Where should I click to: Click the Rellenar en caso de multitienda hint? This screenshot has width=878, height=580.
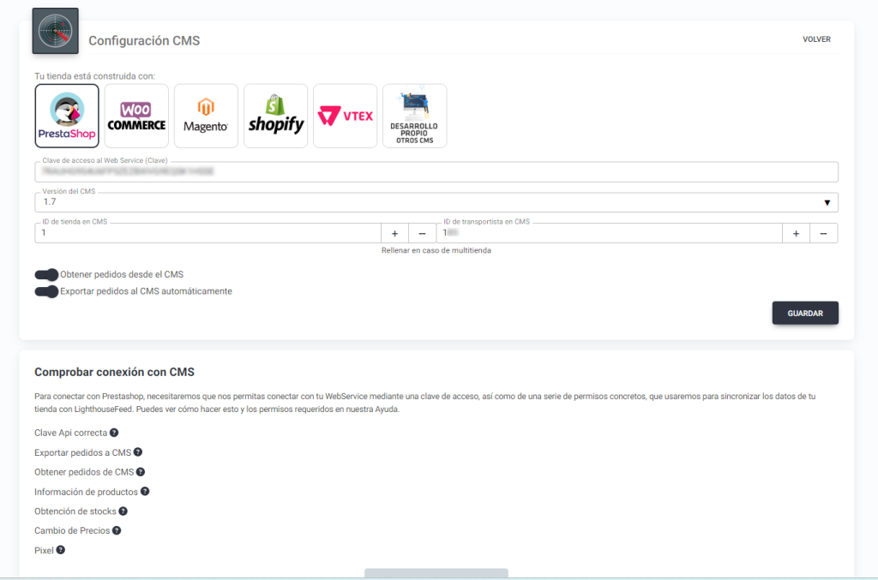tap(436, 250)
